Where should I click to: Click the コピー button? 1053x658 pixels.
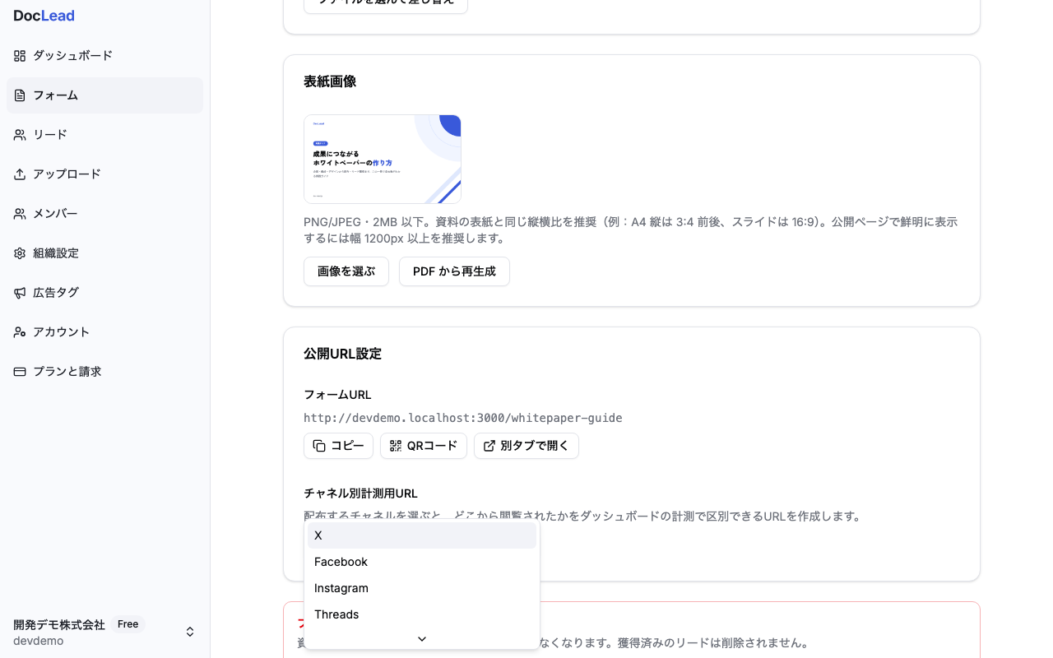tap(338, 446)
